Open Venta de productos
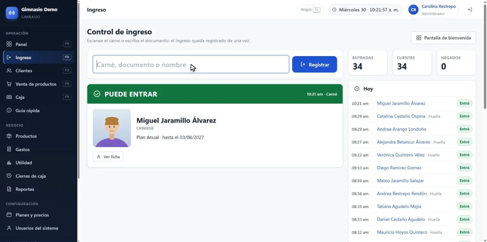487x242 pixels. (x=39, y=84)
